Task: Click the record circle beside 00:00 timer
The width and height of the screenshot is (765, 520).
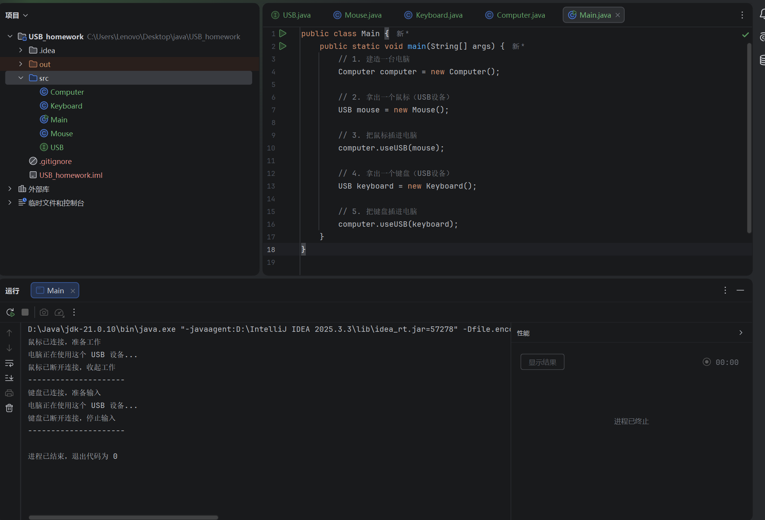Action: [x=706, y=362]
